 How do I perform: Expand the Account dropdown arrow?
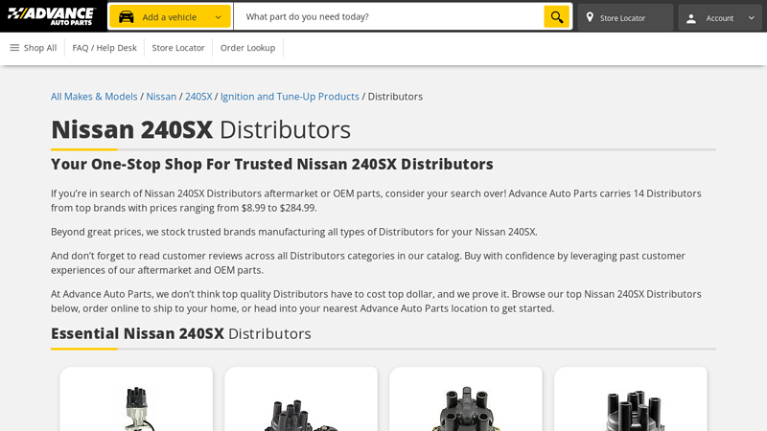(752, 18)
